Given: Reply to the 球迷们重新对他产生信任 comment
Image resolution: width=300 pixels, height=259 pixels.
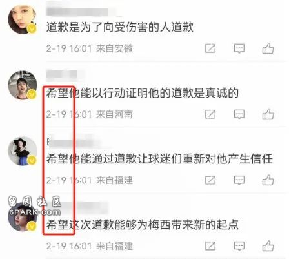Looking at the screenshot, I should coord(239,180).
